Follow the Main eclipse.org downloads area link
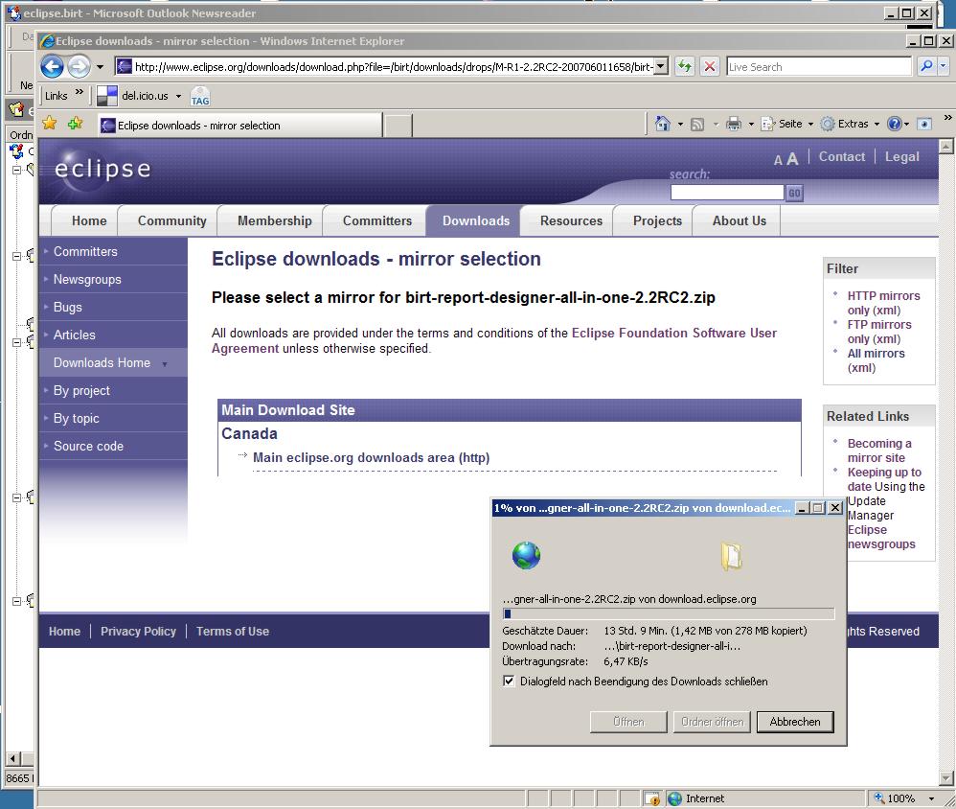Screen dimensions: 956x809 (x=371, y=458)
